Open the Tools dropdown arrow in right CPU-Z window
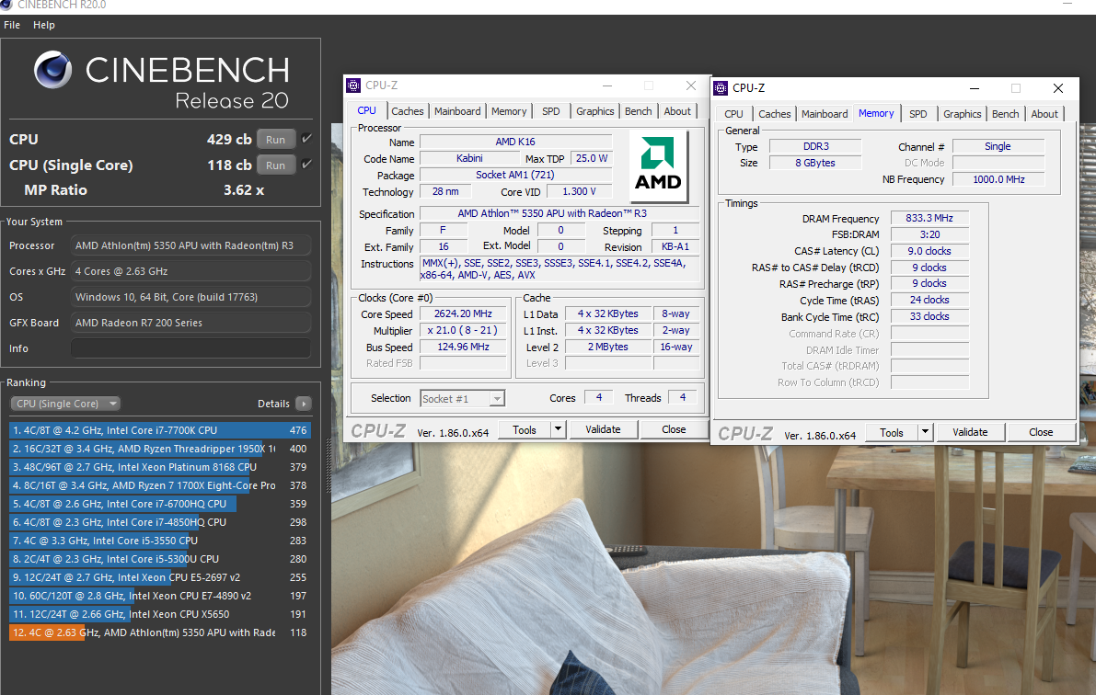 coord(925,431)
